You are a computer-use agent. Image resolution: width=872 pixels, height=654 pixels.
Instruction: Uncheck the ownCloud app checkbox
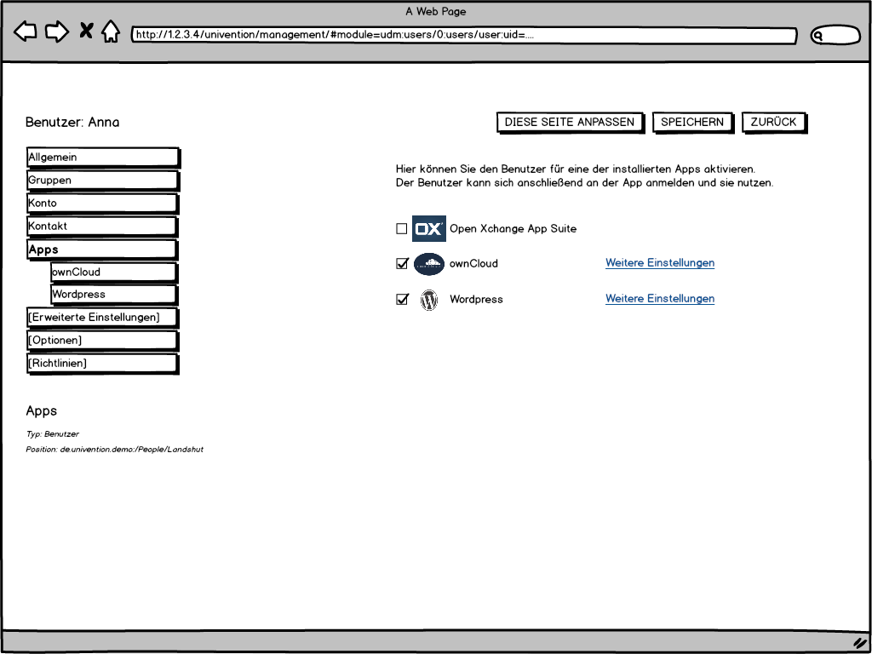(x=402, y=264)
